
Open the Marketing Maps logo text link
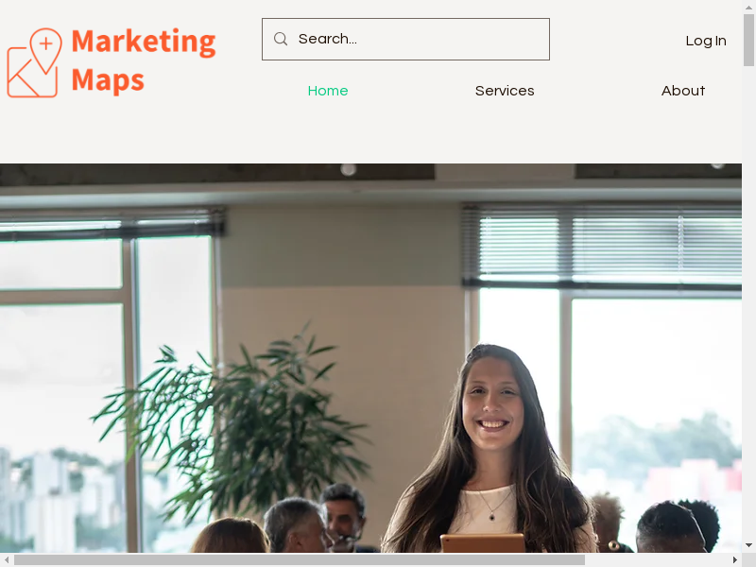[x=144, y=60]
